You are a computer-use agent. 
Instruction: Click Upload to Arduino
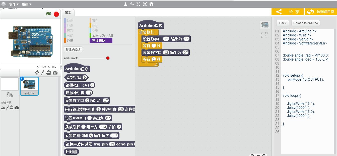[305, 23]
